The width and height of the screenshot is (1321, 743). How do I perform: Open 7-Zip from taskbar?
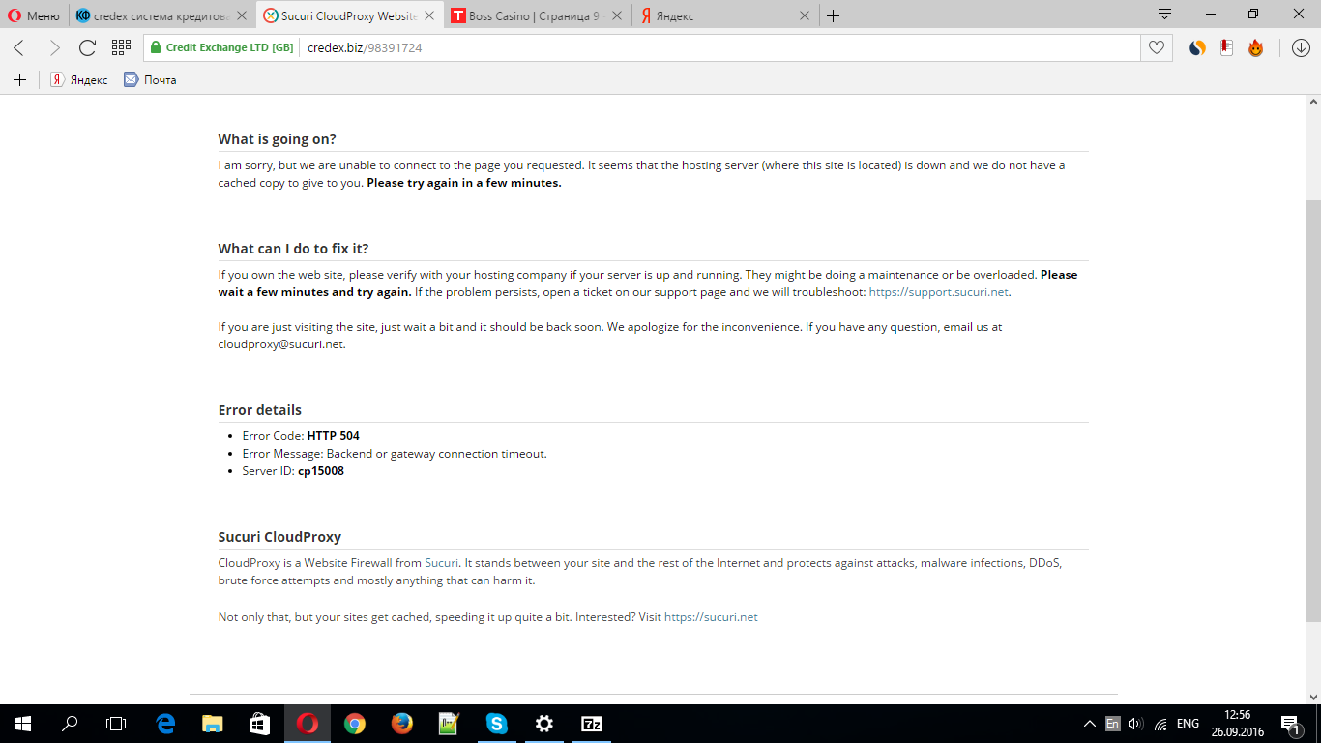click(592, 724)
